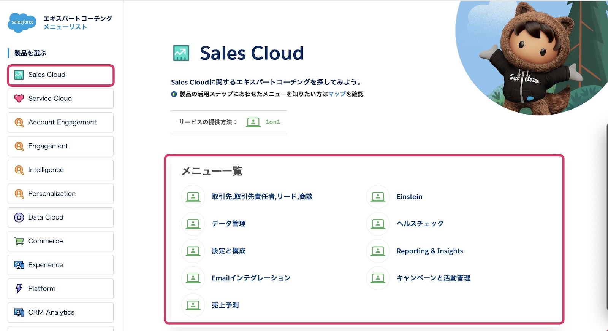
Task: Click the Salesforce cloud logo
Action: click(x=22, y=22)
